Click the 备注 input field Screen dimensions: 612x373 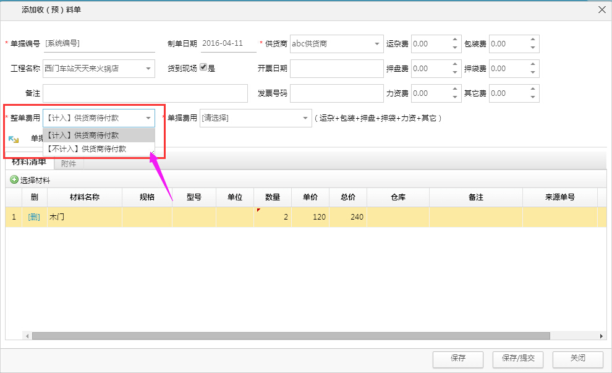point(145,93)
